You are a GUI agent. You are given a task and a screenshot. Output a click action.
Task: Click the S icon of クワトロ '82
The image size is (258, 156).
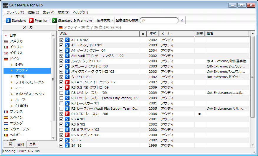click(67, 77)
